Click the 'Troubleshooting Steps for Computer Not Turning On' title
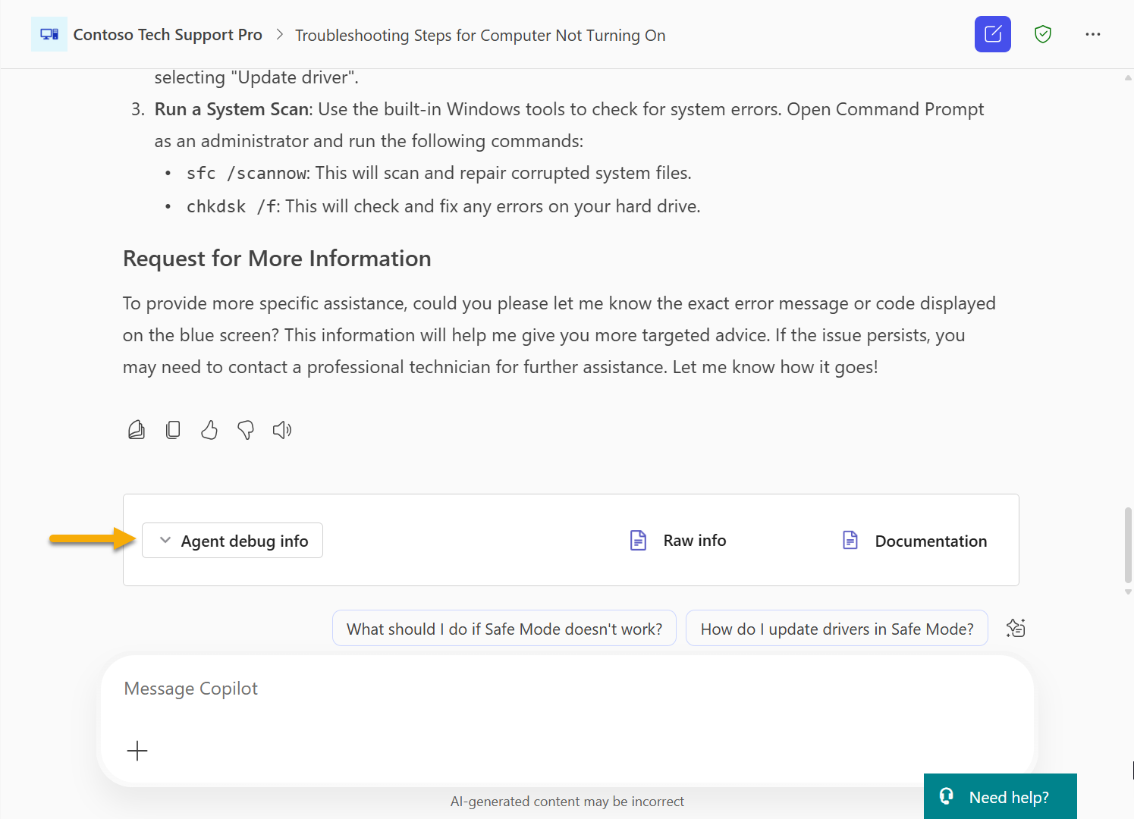This screenshot has height=819, width=1134. click(x=480, y=36)
